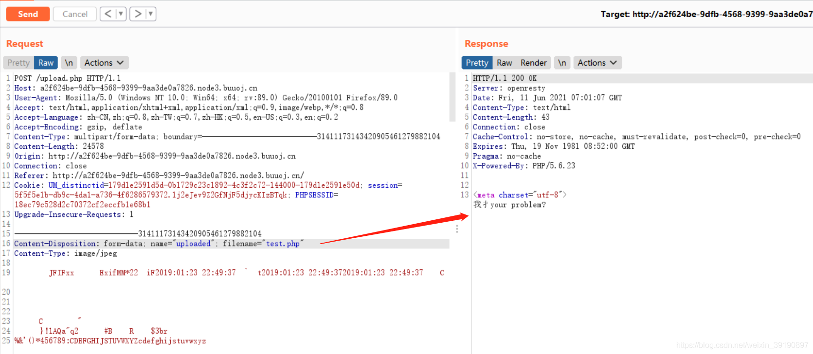The height and width of the screenshot is (354, 813).
Task: Click the Content-Type: image/jpeg line
Action: click(x=66, y=253)
